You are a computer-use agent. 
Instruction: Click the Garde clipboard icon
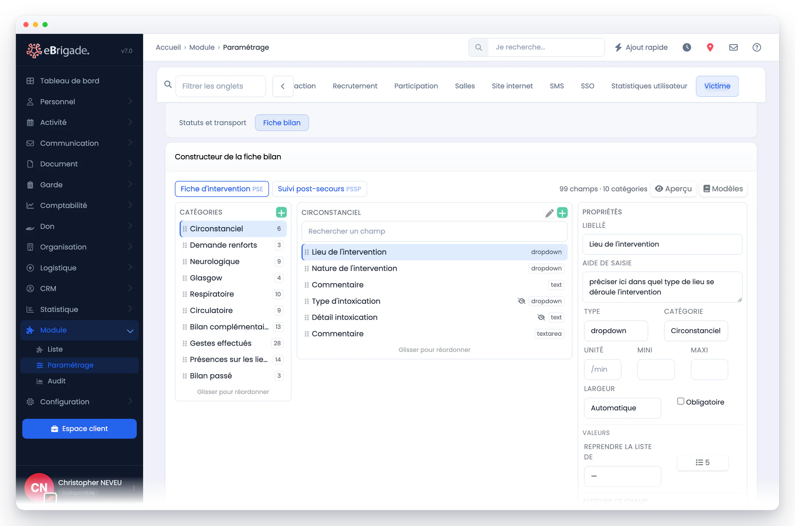30,185
